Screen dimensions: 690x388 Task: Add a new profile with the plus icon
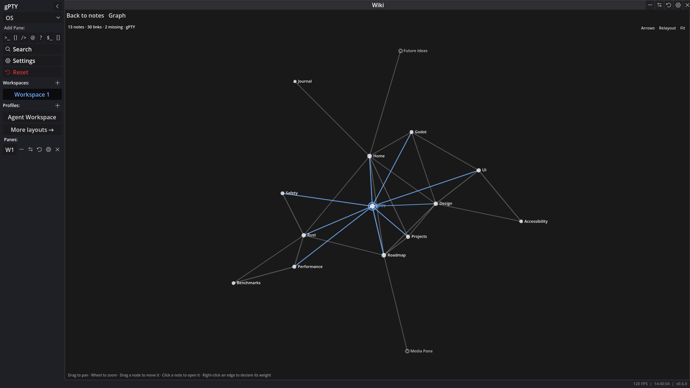tap(57, 106)
